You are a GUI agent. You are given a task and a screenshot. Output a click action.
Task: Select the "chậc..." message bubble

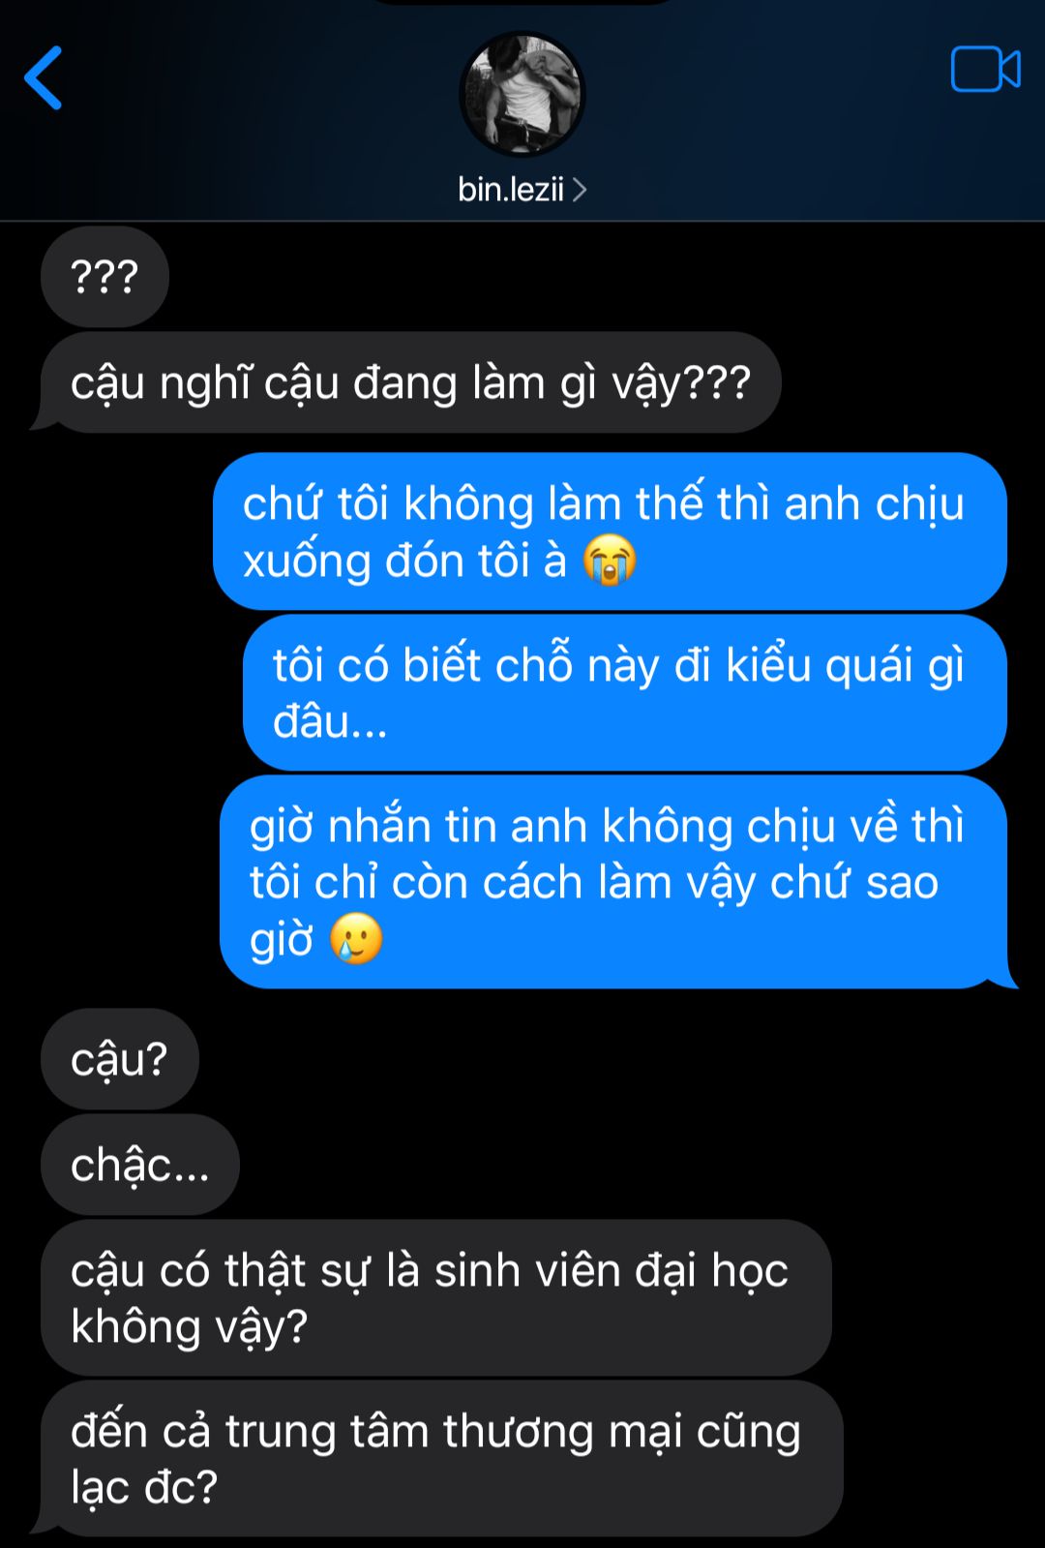tap(139, 1165)
